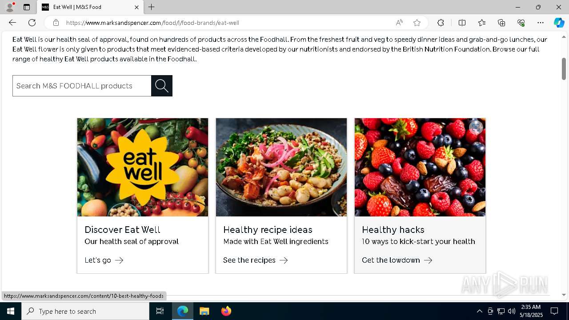
Task: Focus the Search M&S FOODHALL products field
Action: pyautogui.click(x=82, y=86)
